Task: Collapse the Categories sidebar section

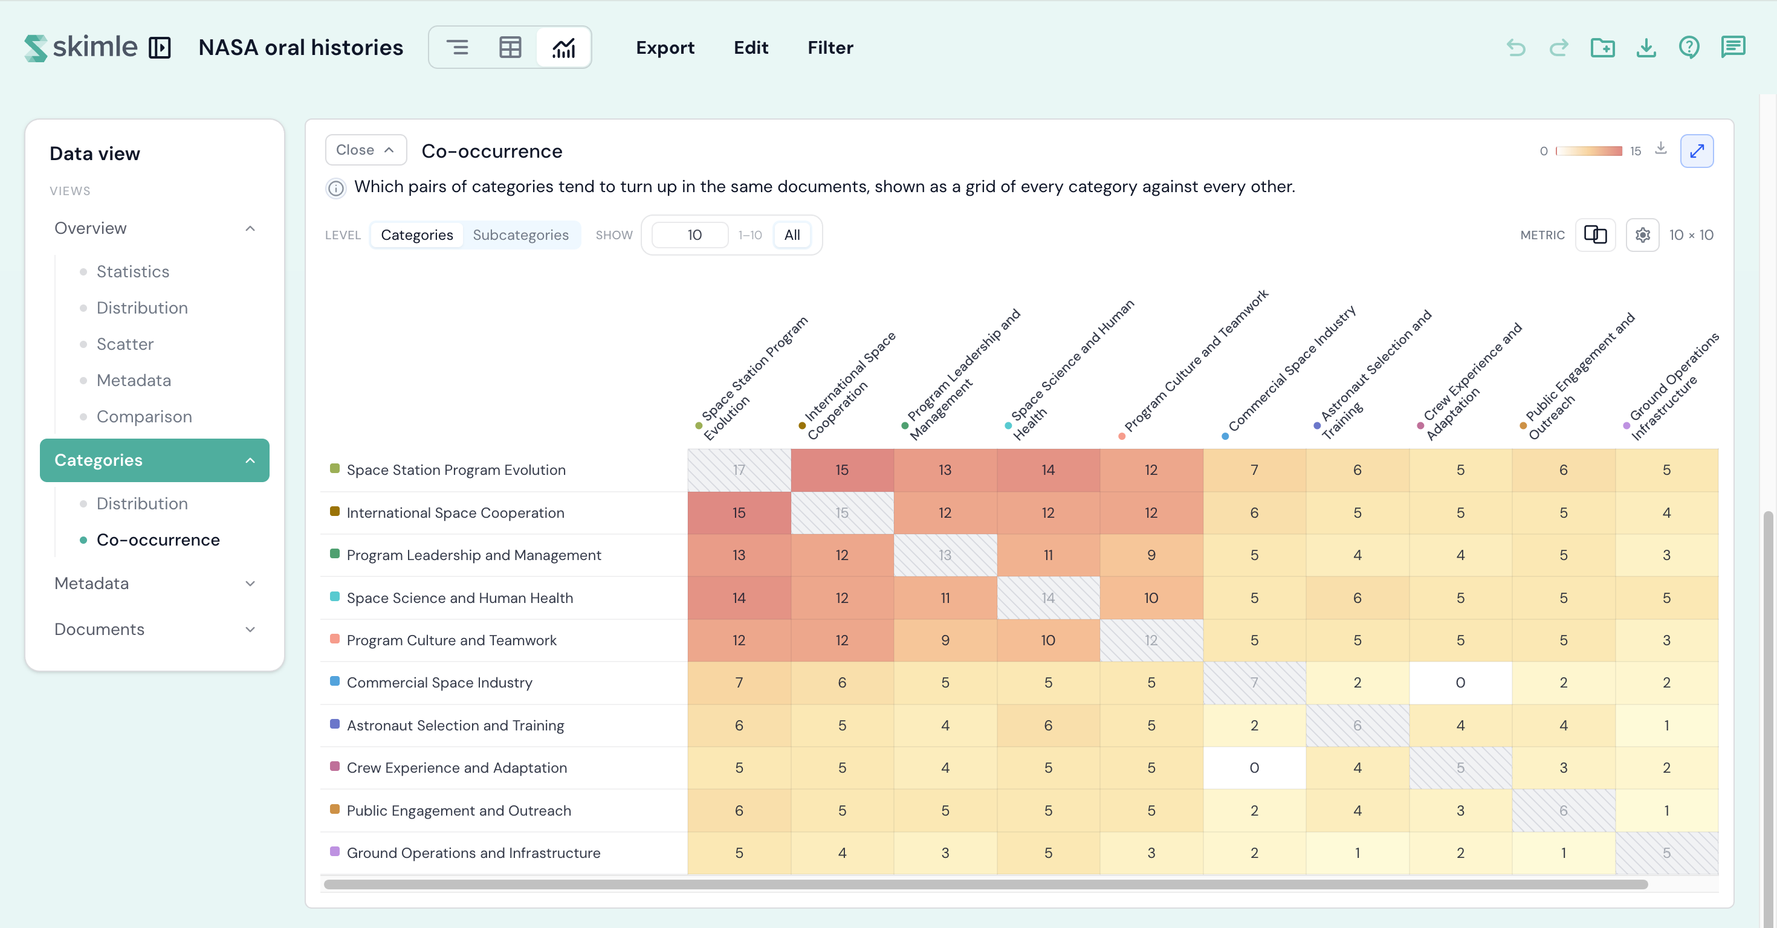Action: pos(155,460)
